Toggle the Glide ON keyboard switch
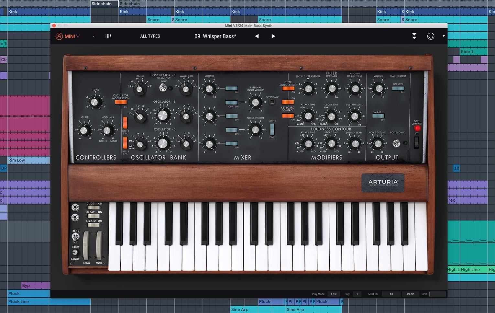This screenshot has height=313, width=495. pos(93,208)
